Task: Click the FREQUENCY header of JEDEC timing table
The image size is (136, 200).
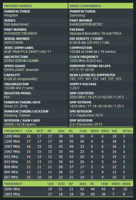Action: click(x=13, y=131)
